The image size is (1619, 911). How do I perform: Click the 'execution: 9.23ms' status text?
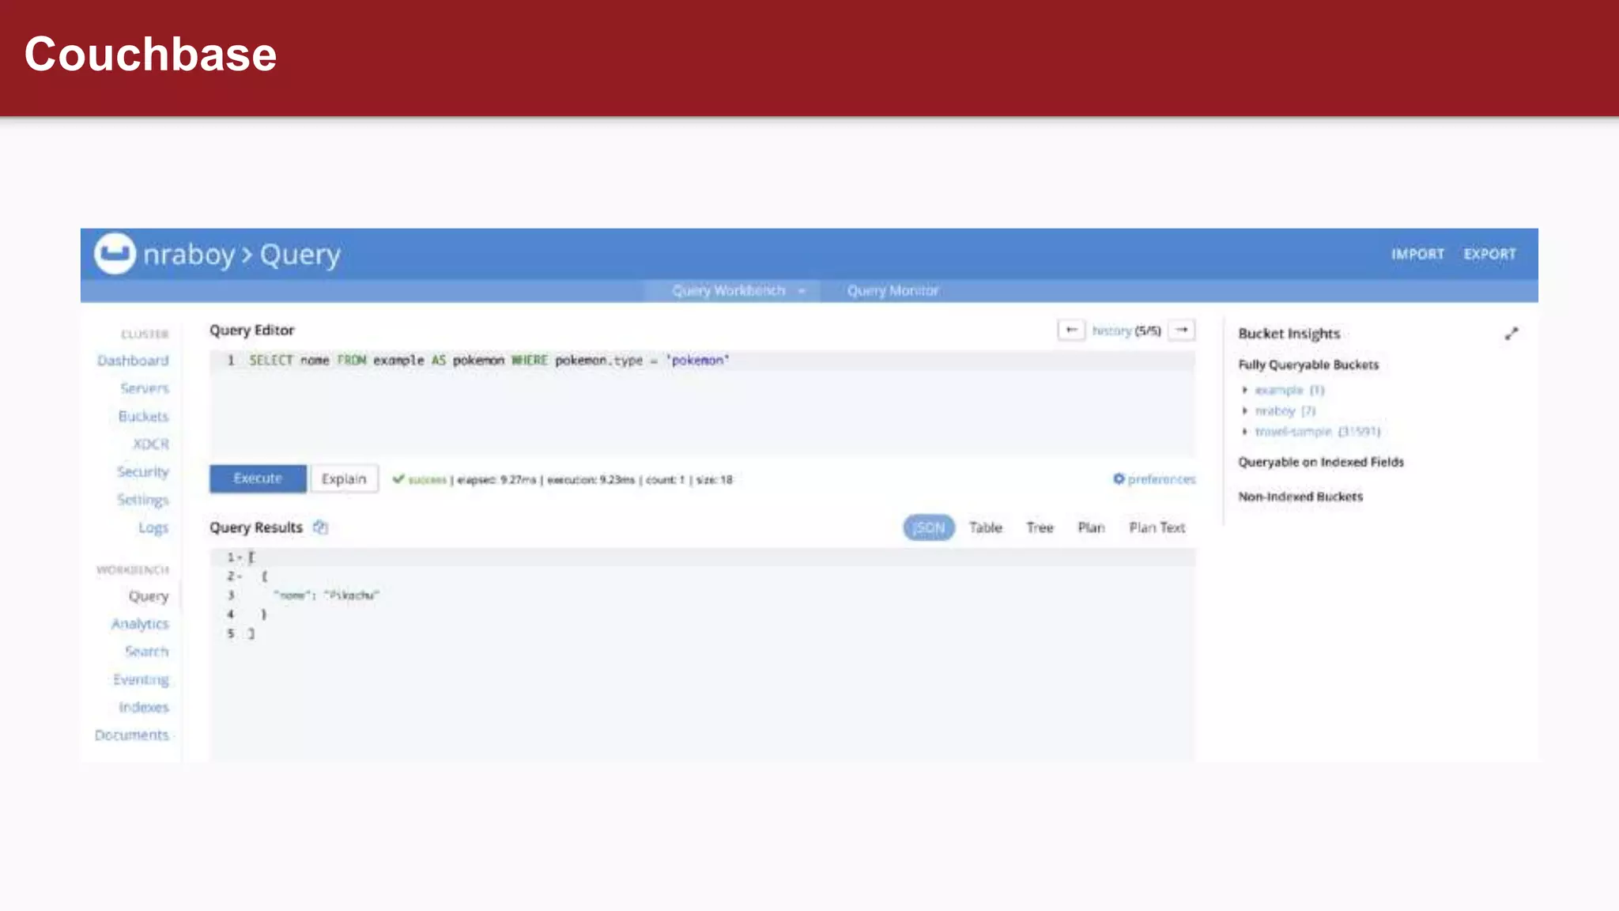tap(591, 480)
